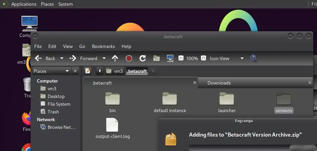Select the Trash desktop icon
Screen dimensions: 317x151
[x=27, y=88]
